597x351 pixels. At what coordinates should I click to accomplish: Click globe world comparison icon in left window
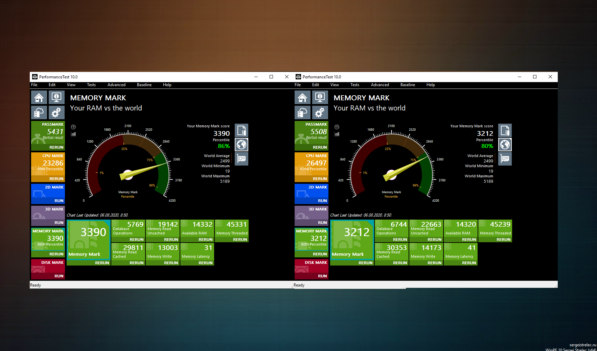point(242,145)
